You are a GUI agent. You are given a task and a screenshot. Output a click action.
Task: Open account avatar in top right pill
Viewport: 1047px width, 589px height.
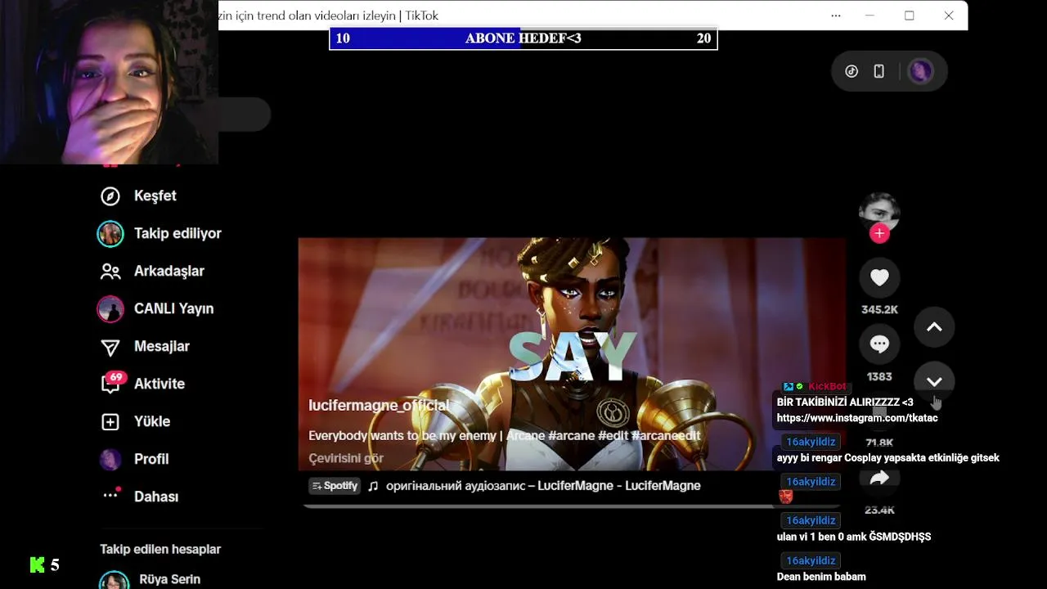coord(920,71)
